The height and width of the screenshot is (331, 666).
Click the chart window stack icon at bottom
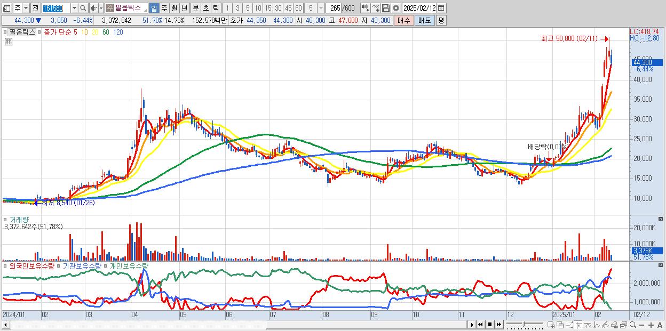click(623, 325)
